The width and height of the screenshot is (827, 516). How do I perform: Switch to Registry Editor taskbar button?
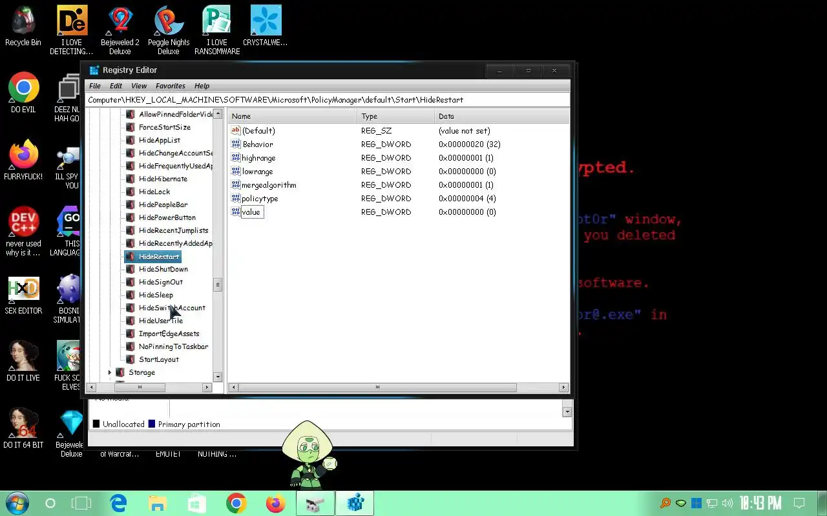pos(355,503)
